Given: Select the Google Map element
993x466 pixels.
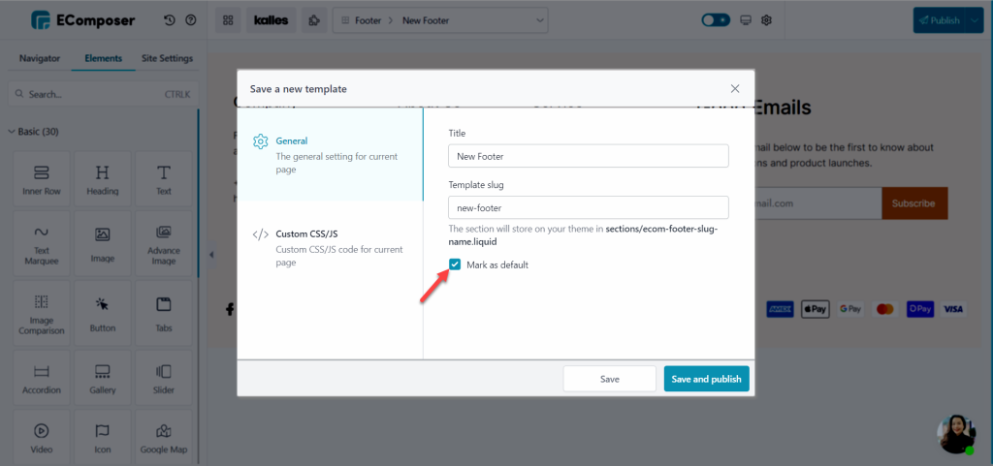Looking at the screenshot, I should coord(164,438).
